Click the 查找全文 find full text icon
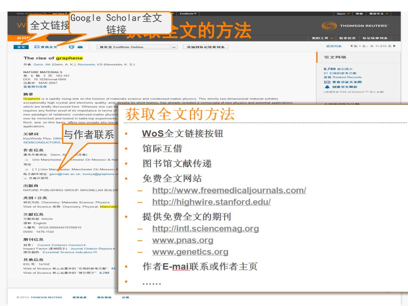408x306 pixels. pos(37,47)
